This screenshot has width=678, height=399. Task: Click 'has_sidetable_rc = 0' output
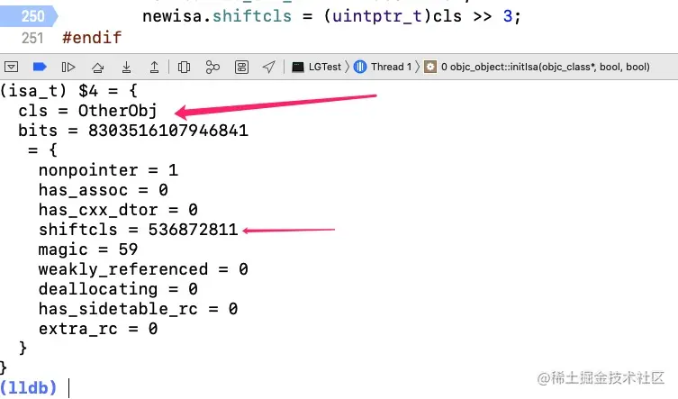(x=138, y=309)
